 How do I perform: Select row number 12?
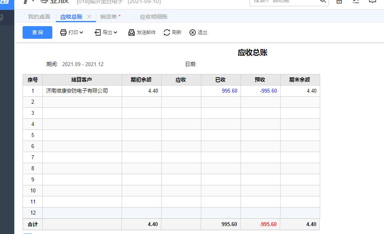(x=33, y=213)
